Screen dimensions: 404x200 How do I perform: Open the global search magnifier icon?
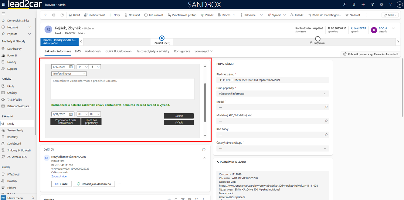345,5
